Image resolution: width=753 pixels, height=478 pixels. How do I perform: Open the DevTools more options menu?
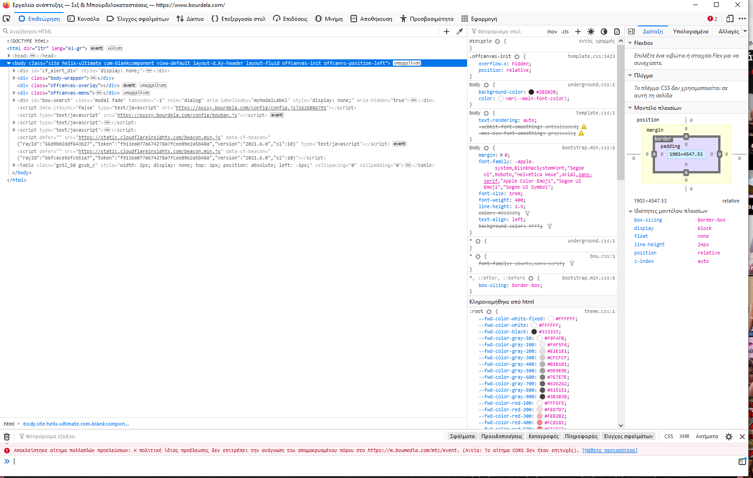[742, 19]
